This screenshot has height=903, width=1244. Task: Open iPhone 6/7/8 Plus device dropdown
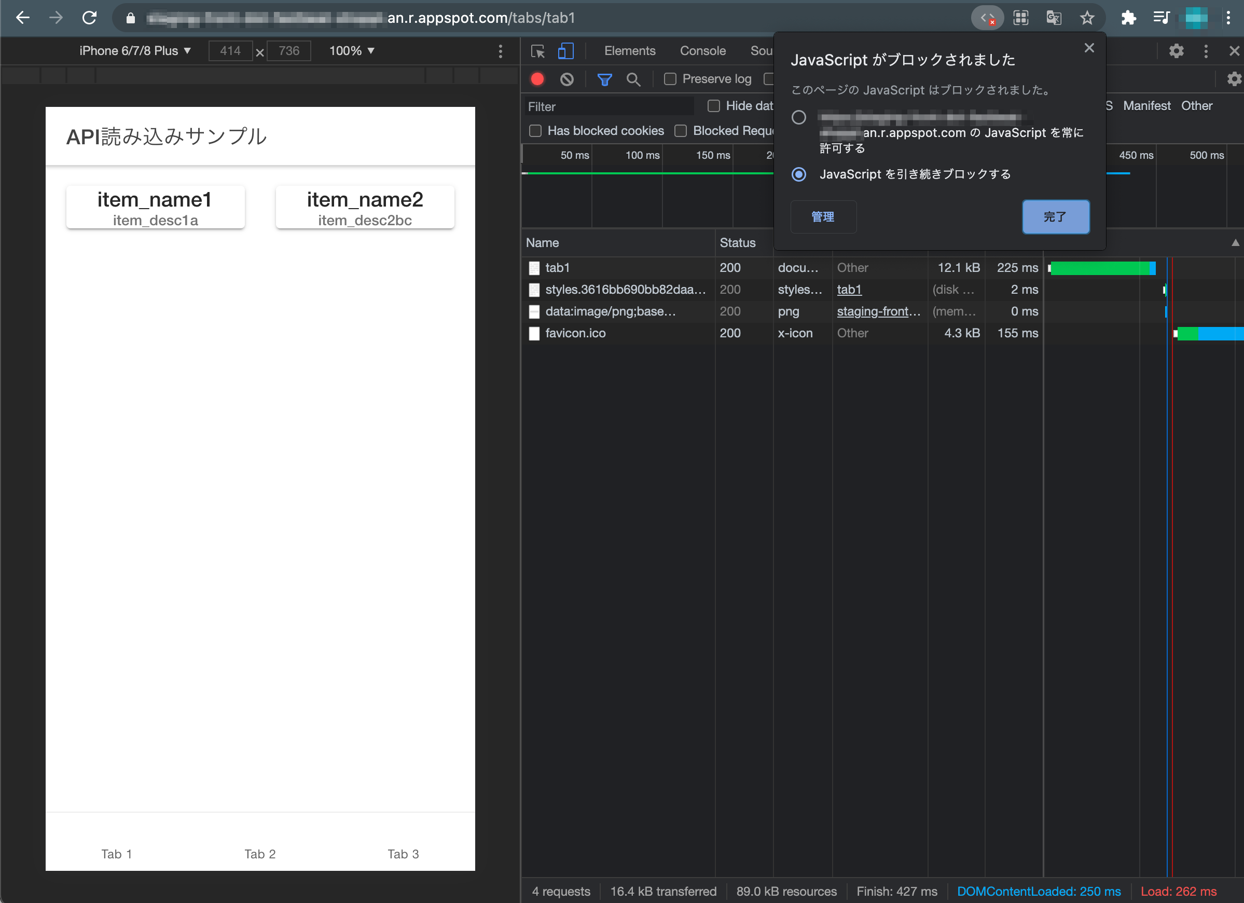pyautogui.click(x=135, y=51)
